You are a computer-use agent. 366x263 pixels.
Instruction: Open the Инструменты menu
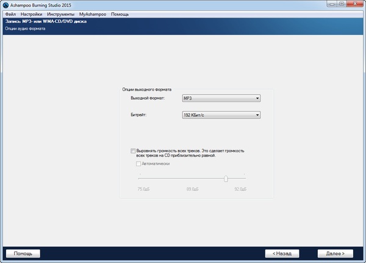pos(60,14)
